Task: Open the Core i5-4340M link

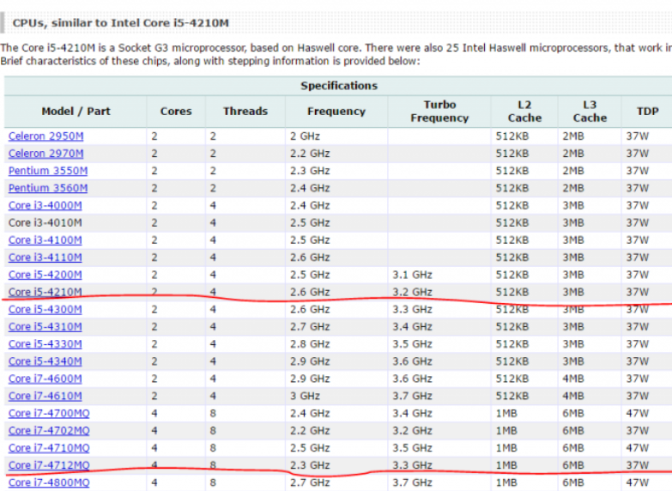Action: click(45, 361)
